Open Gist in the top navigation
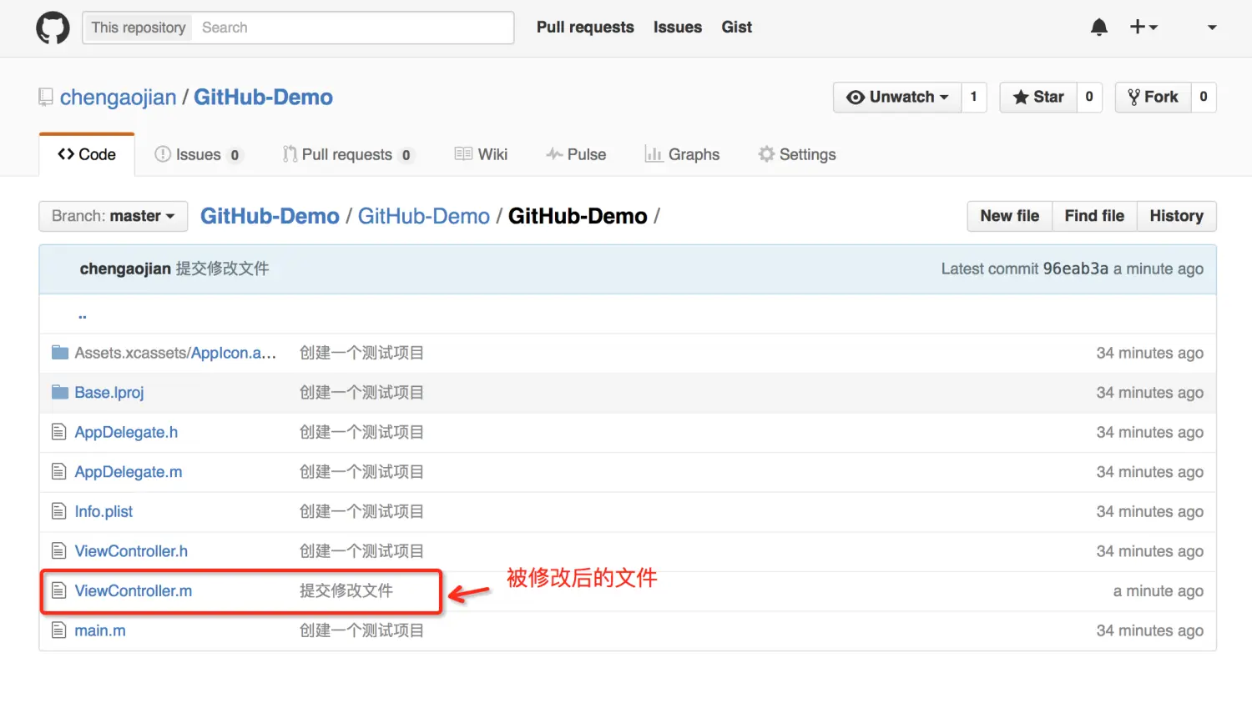Image resolution: width=1252 pixels, height=708 pixels. [737, 28]
